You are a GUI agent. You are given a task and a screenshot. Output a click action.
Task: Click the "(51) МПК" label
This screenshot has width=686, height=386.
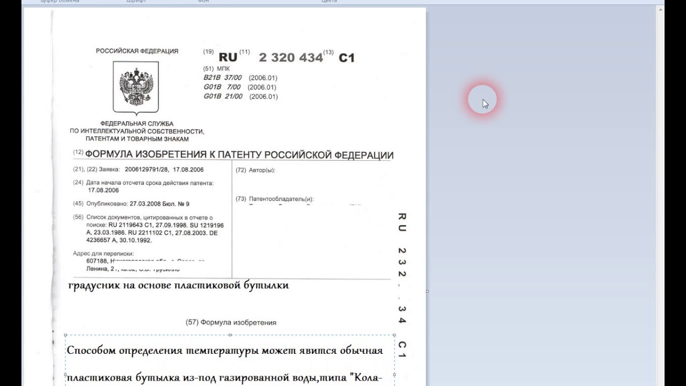pyautogui.click(x=217, y=69)
